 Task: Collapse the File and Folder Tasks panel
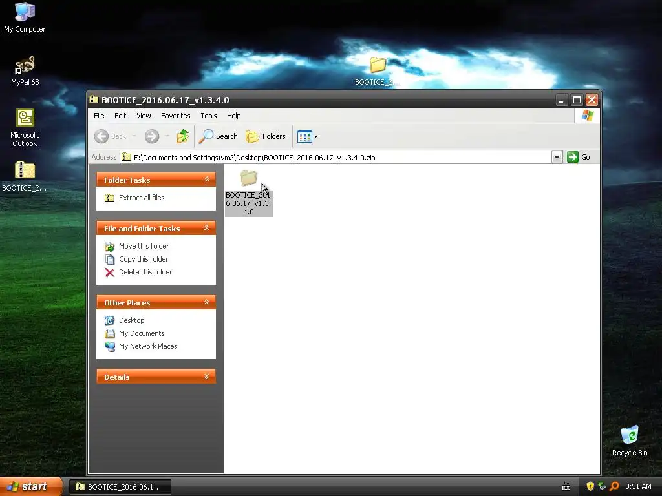[x=207, y=228]
